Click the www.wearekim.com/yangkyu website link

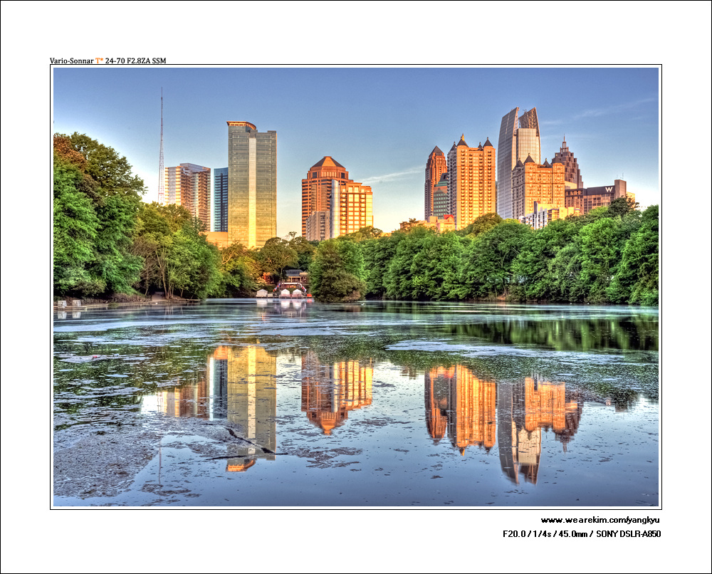[600, 520]
